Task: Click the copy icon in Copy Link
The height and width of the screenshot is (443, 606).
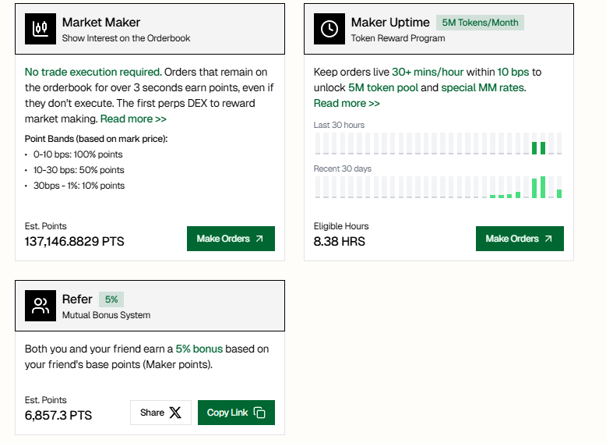Action: click(x=259, y=413)
